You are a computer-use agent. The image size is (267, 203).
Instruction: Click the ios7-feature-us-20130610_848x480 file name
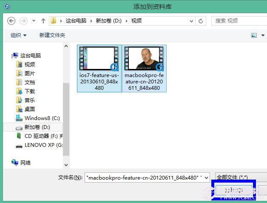(99, 81)
